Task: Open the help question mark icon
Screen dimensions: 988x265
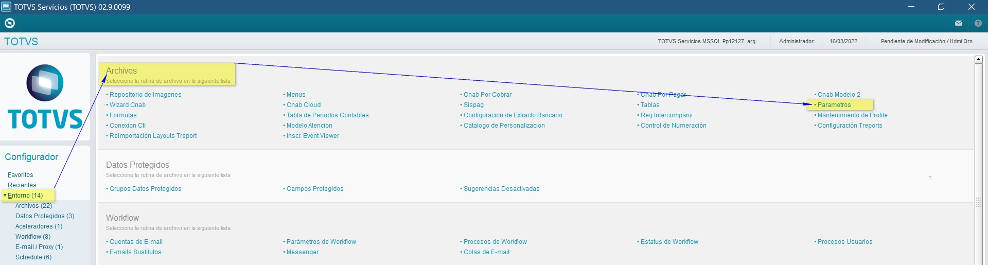Action: [978, 23]
